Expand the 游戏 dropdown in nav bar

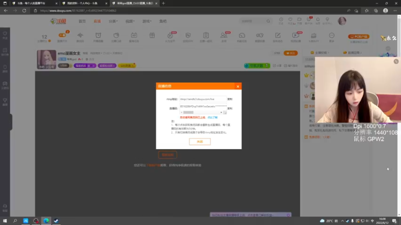click(147, 21)
